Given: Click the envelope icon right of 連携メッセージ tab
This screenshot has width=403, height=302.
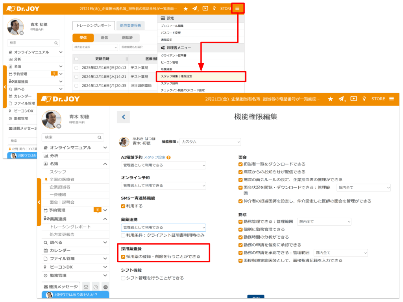Looking at the screenshot, I should pos(86,287).
